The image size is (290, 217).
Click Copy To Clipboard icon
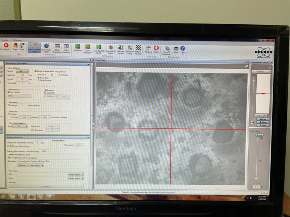(x=167, y=48)
